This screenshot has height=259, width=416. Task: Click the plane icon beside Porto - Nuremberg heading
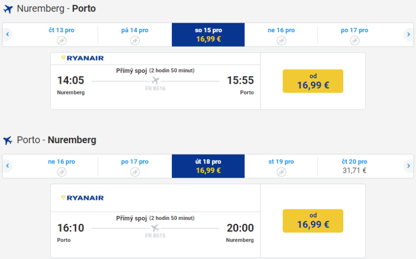click(x=8, y=141)
